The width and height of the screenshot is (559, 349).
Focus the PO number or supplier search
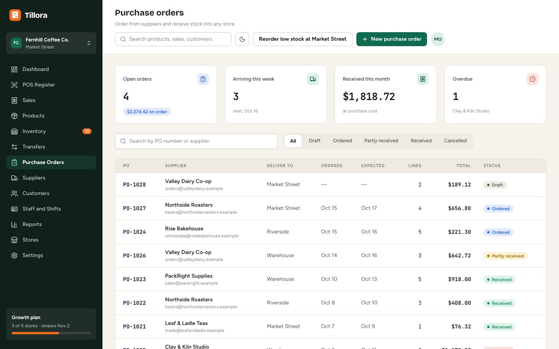tap(196, 141)
